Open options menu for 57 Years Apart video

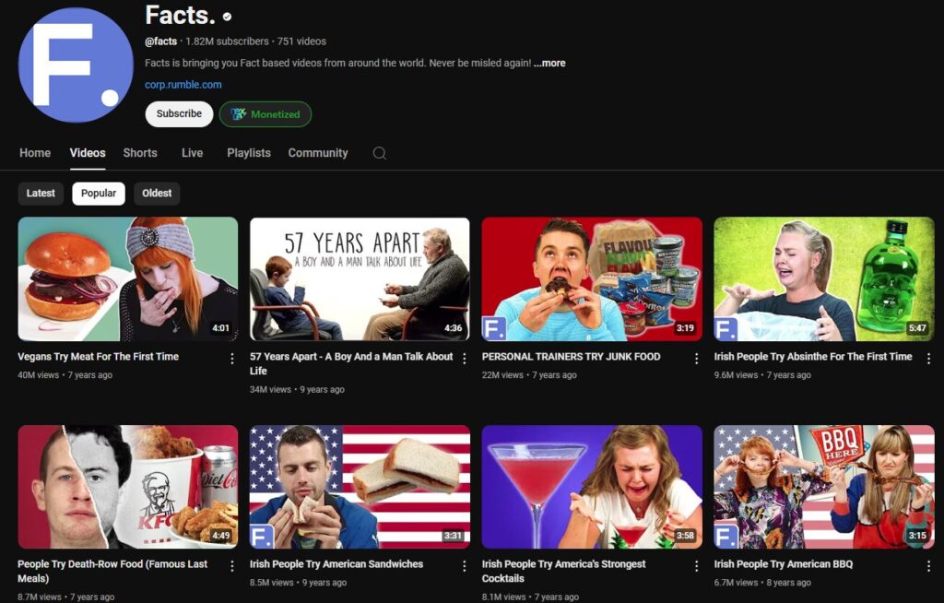coord(465,359)
